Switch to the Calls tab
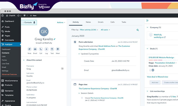 point(112,22)
